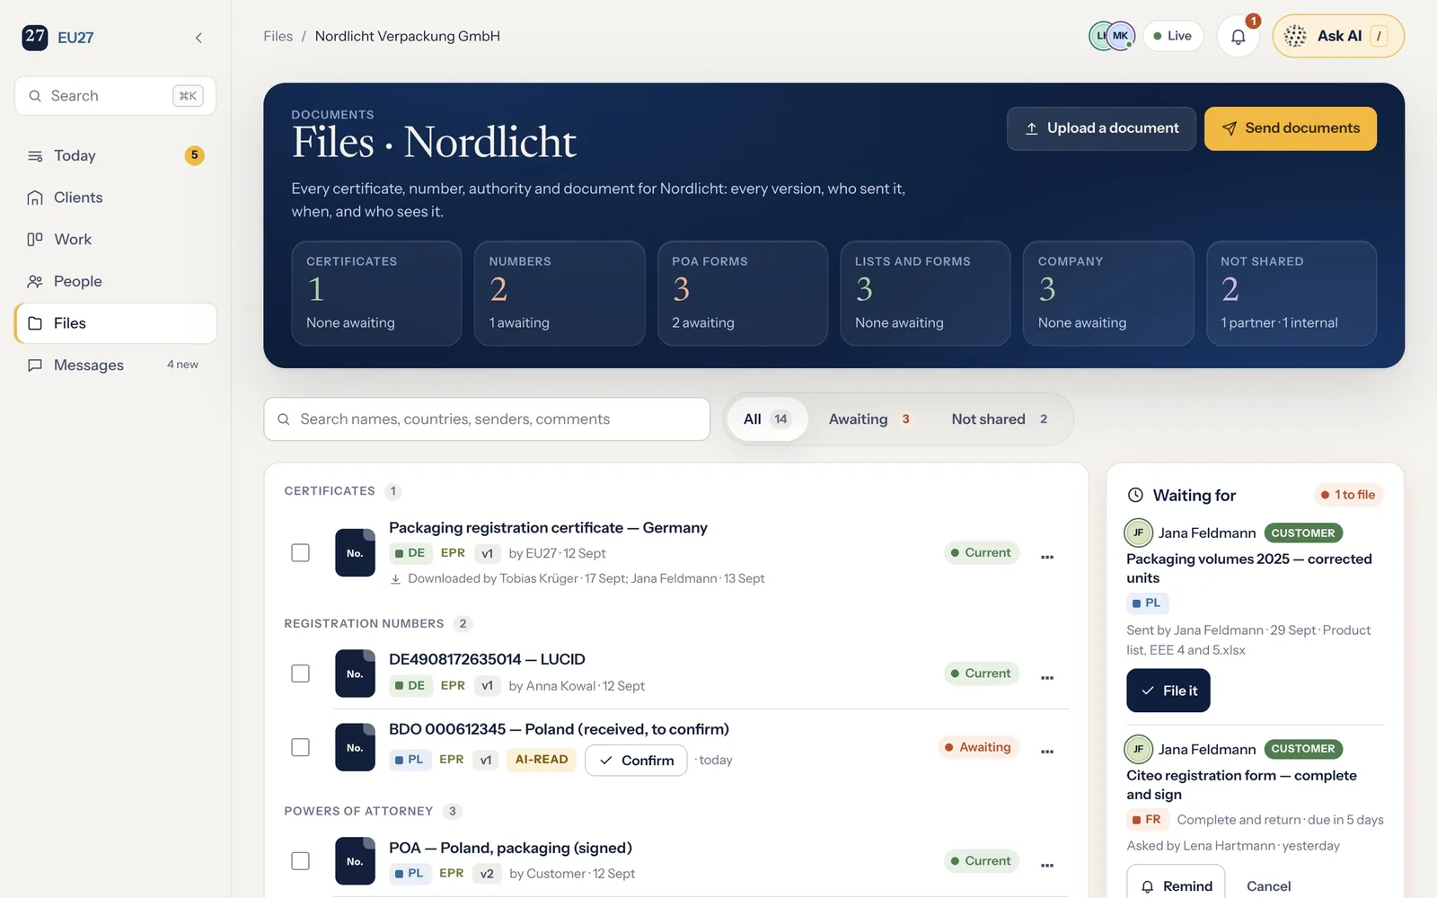Cancel the Citeo registration request
The image size is (1437, 898).
1268,886
